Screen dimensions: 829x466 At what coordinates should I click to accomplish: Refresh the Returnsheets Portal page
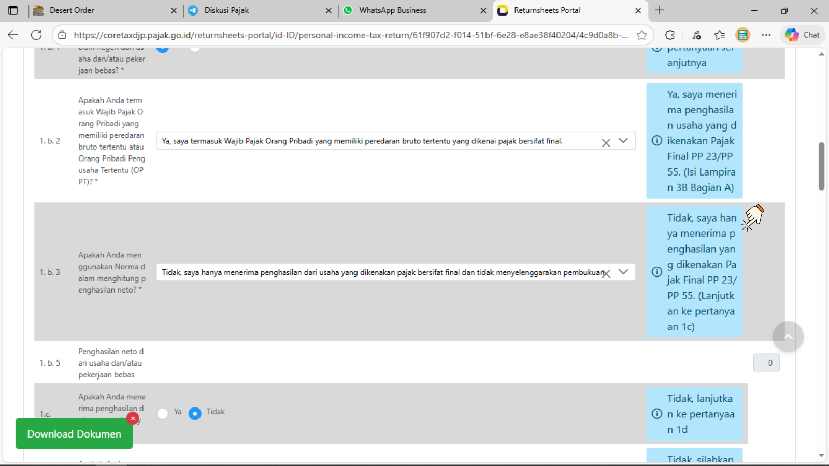coord(36,35)
